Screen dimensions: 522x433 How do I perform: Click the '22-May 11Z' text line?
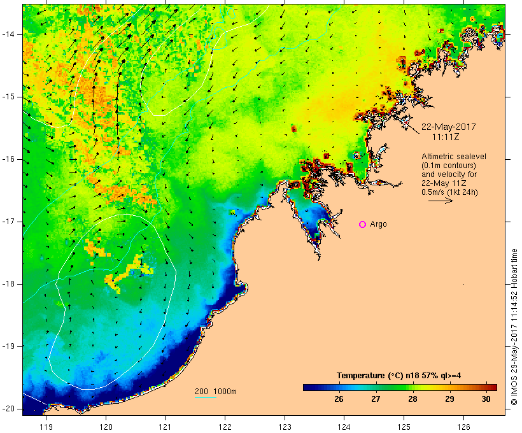(444, 183)
